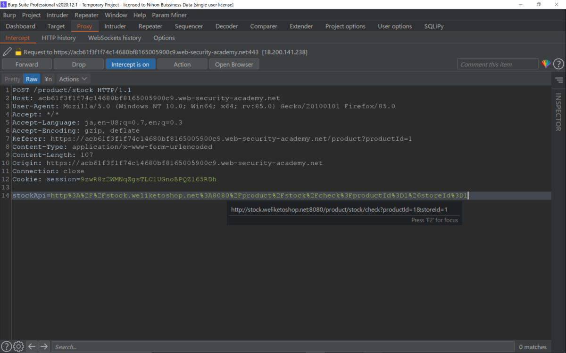This screenshot has height=353, width=566.
Task: Open the Help menu
Action: coord(140,15)
